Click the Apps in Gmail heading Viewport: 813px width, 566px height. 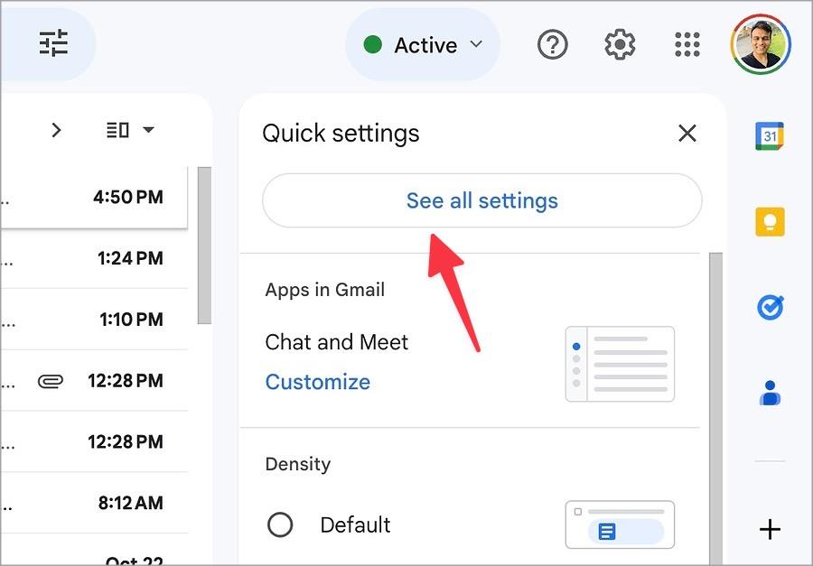[x=325, y=290]
